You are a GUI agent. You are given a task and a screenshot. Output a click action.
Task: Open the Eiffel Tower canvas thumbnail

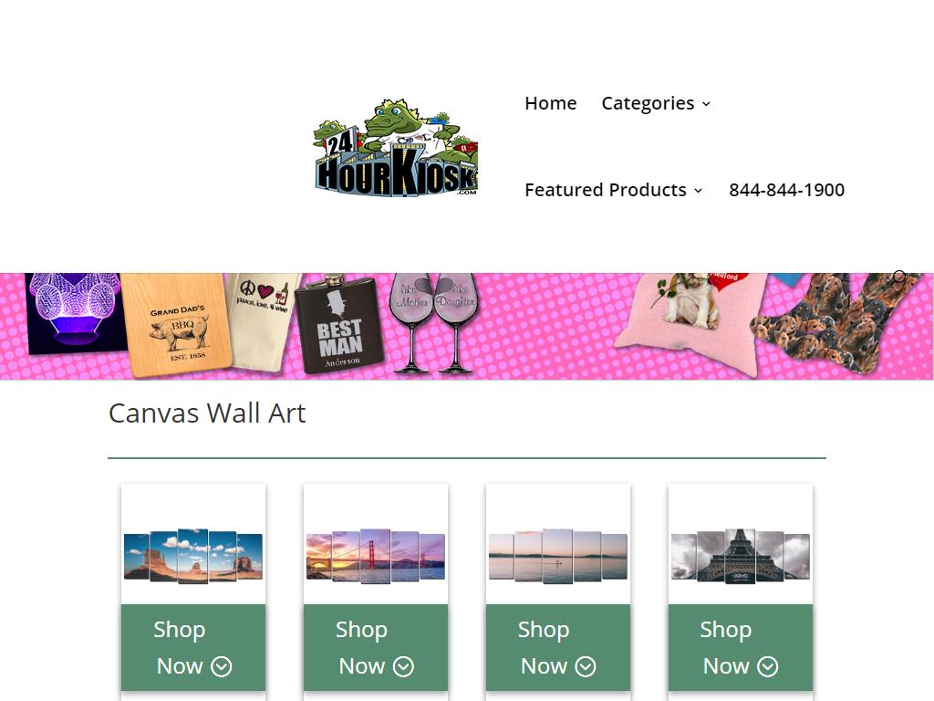741,556
